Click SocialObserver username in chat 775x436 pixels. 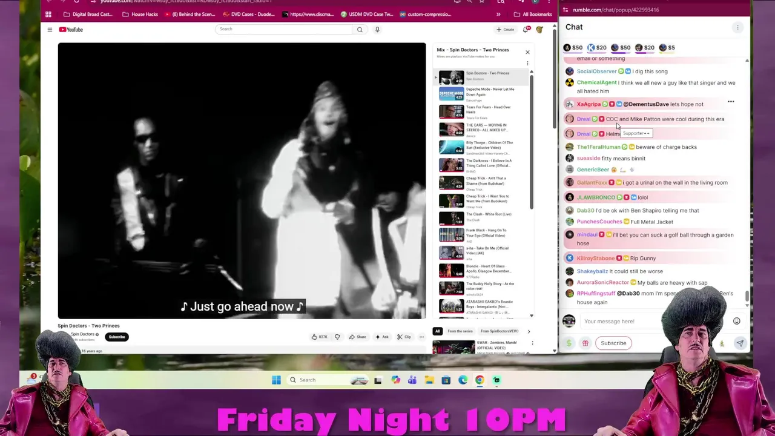[596, 71]
